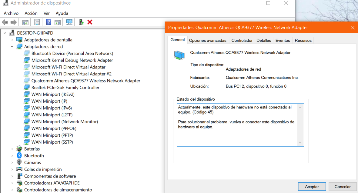Select WAN Miniport (IKEv2) icon

pyautogui.click(x=27, y=94)
